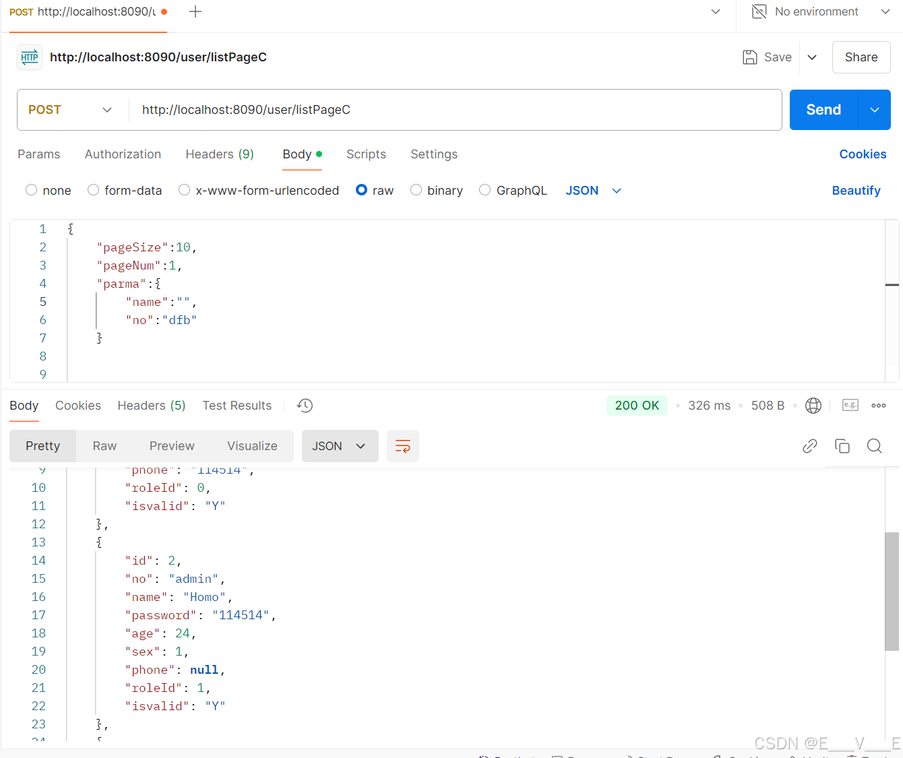Click the "name": "Homo" response line
The image size is (903, 758).
[179, 597]
